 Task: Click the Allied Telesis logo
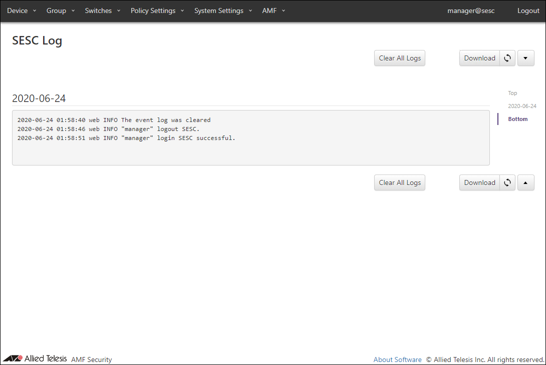(x=35, y=358)
